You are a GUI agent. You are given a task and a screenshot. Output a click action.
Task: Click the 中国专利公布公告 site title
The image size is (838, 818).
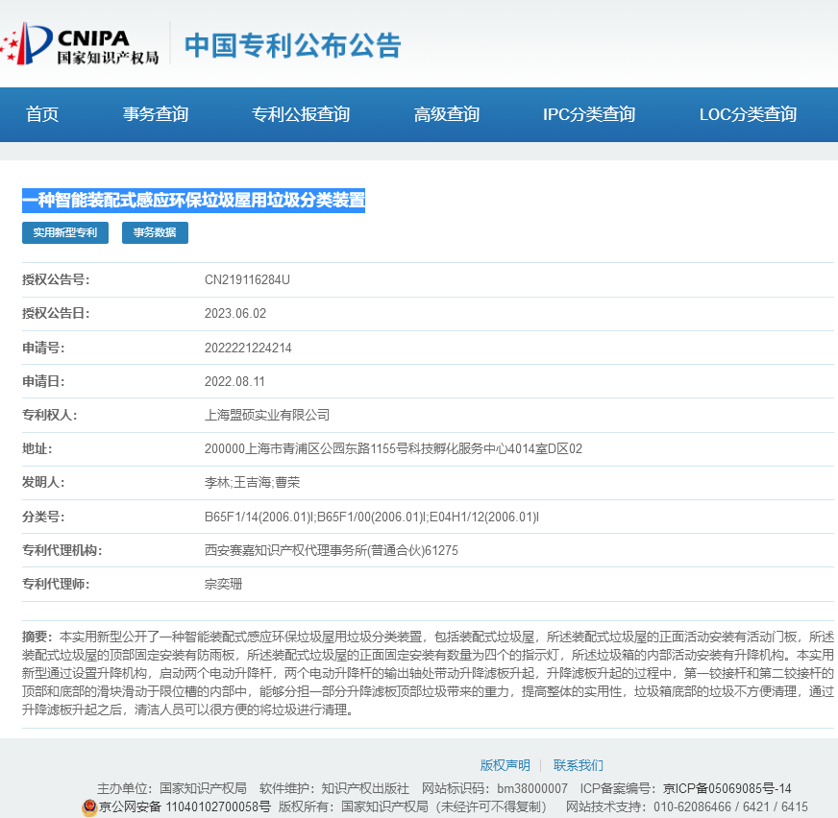[292, 45]
